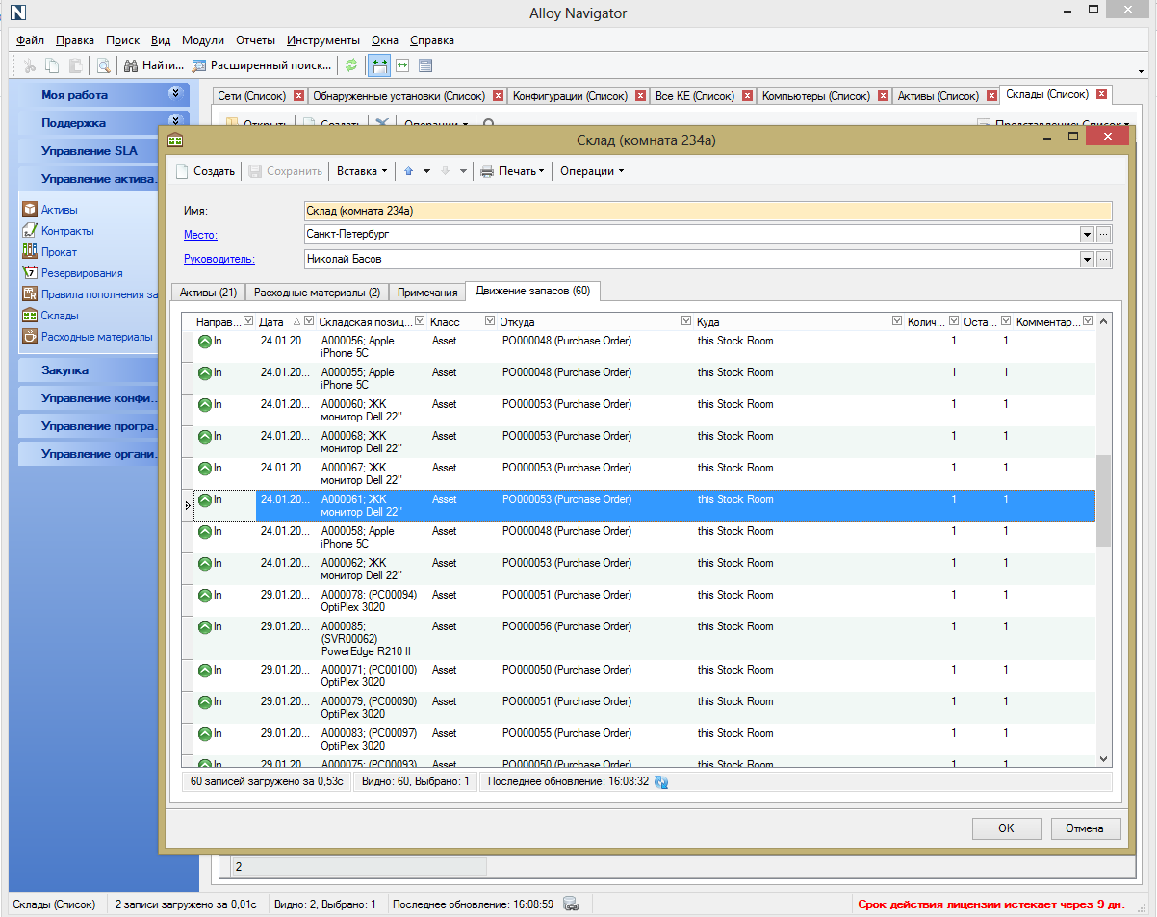Open Резервирования in the sidebar
This screenshot has width=1157, height=917.
pyautogui.click(x=82, y=273)
